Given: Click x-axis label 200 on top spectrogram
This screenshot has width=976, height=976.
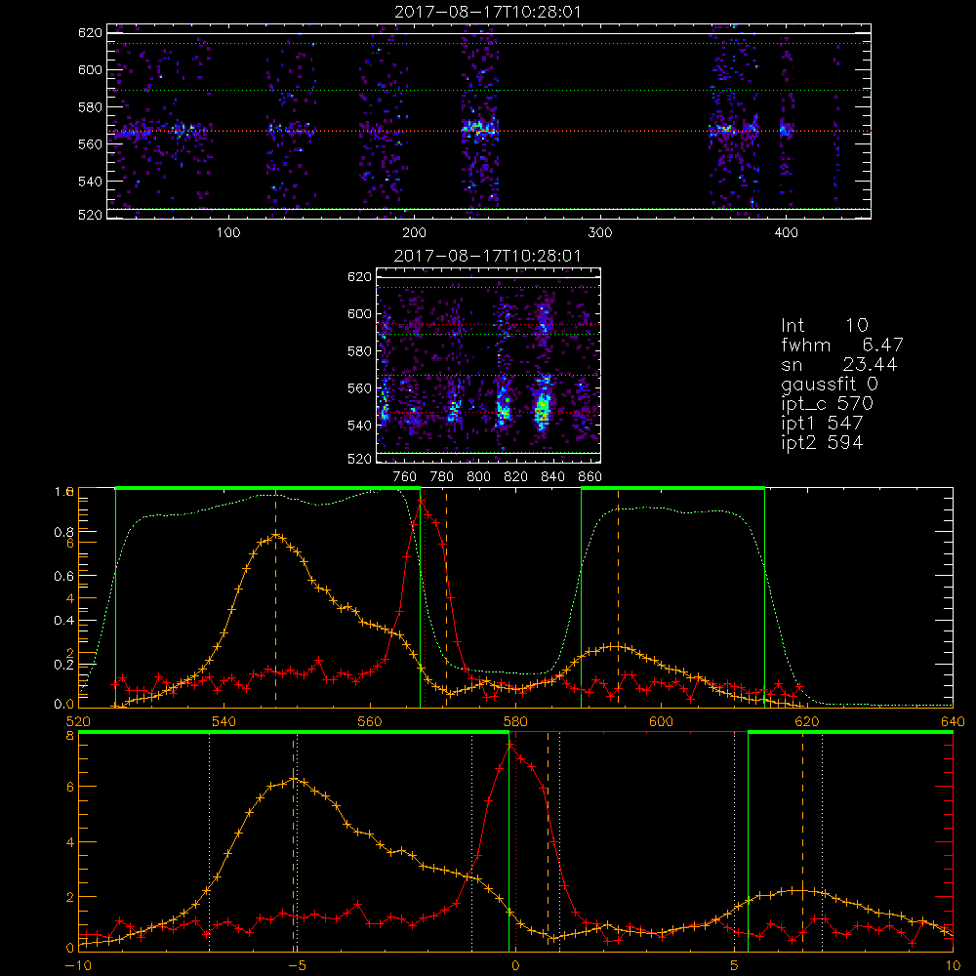Looking at the screenshot, I should click(x=414, y=233).
